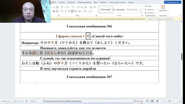Screen dimensions: 185x104
Task: Click the phonetic guide icon
Action: coord(54,7)
